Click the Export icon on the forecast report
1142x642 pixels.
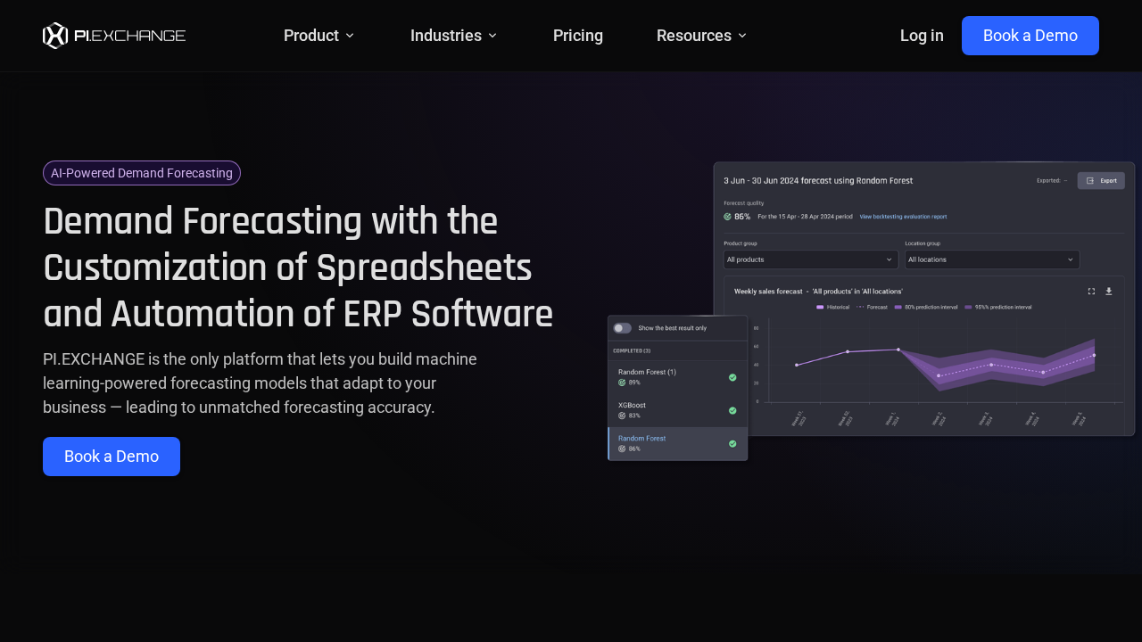(1089, 180)
